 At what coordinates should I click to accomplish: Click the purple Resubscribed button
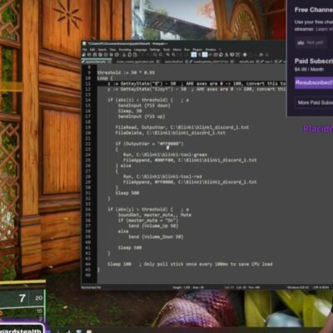[314, 82]
